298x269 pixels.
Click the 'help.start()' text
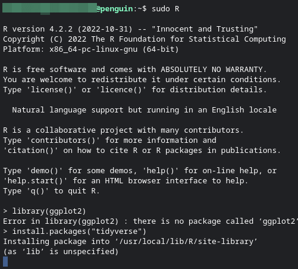pos(35,181)
